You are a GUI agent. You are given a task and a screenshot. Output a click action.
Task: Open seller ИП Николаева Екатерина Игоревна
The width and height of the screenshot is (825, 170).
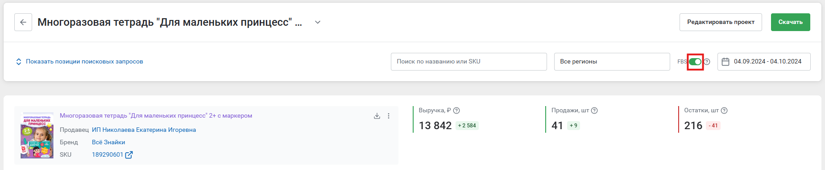[x=144, y=130]
